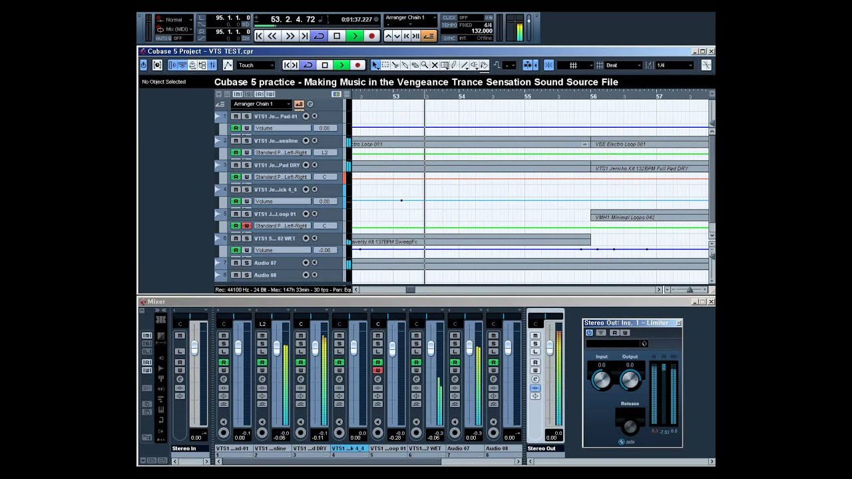The image size is (852, 479).
Task: Toggle Write automation on VTS1 J...Loop 01
Action: tap(246, 226)
